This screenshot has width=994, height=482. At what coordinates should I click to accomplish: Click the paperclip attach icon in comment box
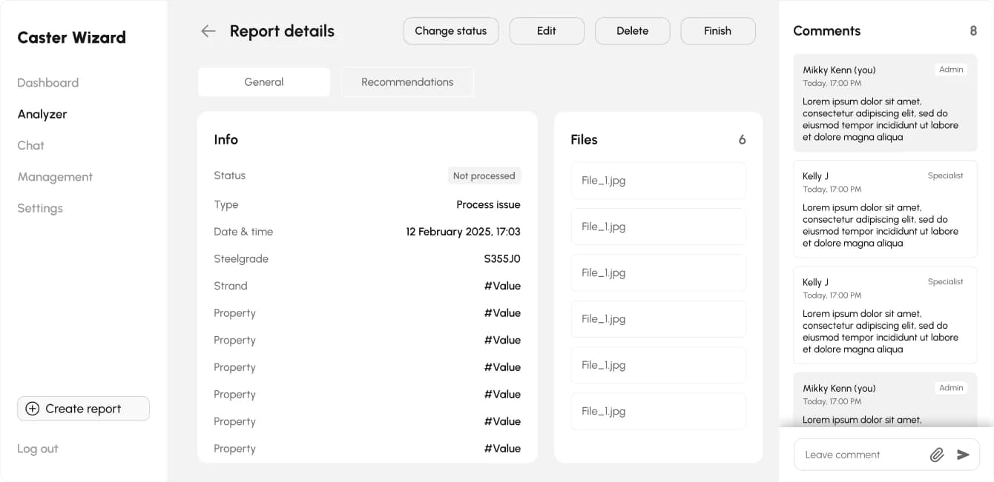pos(937,455)
